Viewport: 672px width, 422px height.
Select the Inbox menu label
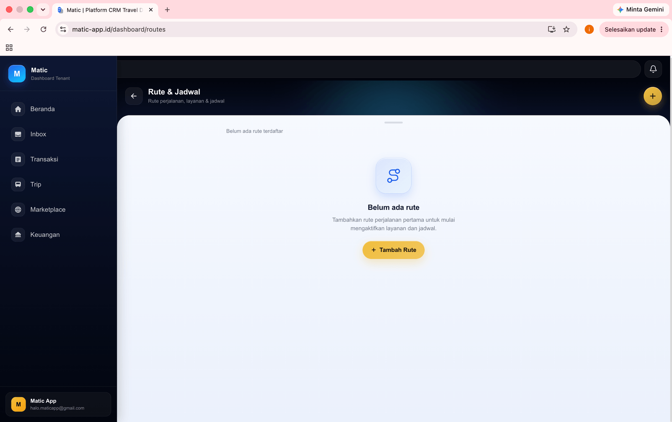38,134
